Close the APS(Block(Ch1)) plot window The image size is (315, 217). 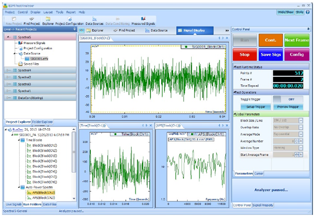coord(227,126)
